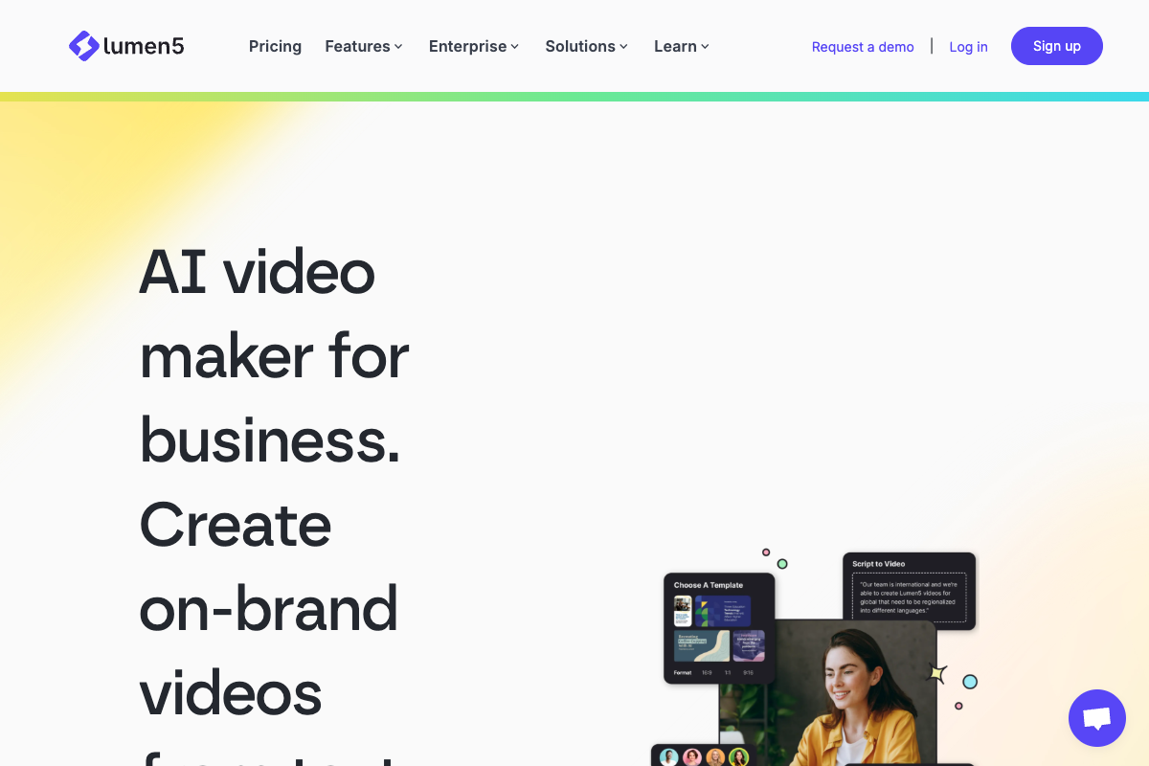
Task: Follow the Log in link
Action: (968, 47)
